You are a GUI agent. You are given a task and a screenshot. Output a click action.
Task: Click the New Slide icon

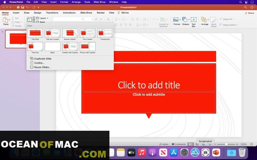30,19
